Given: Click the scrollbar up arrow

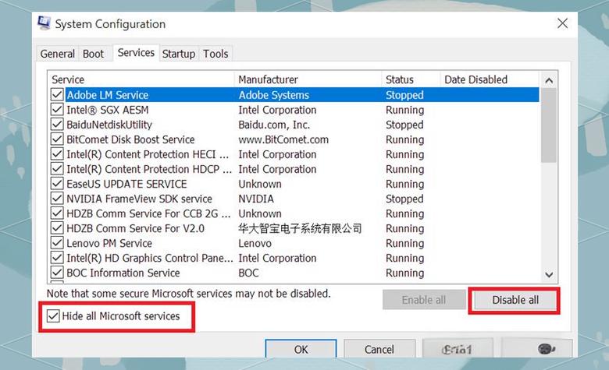Looking at the screenshot, I should click(x=549, y=80).
